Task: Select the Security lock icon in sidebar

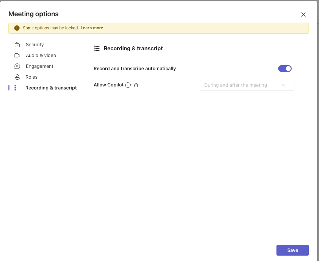Action: click(17, 44)
